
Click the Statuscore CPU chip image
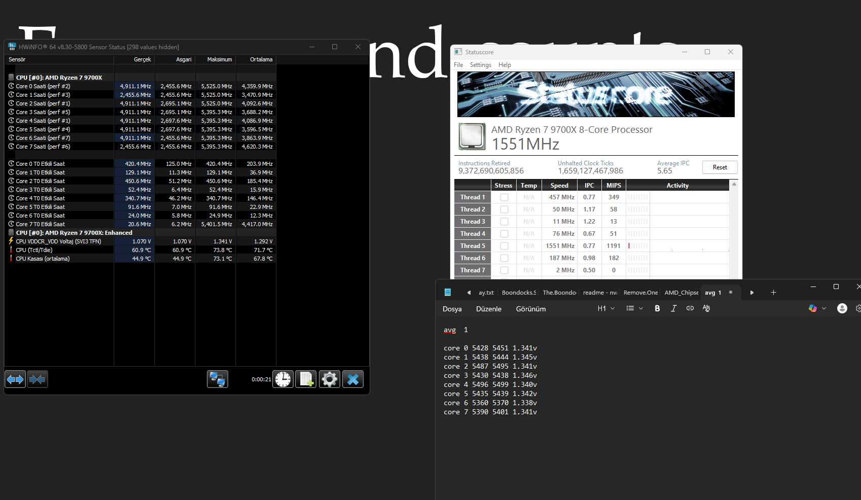click(x=472, y=137)
